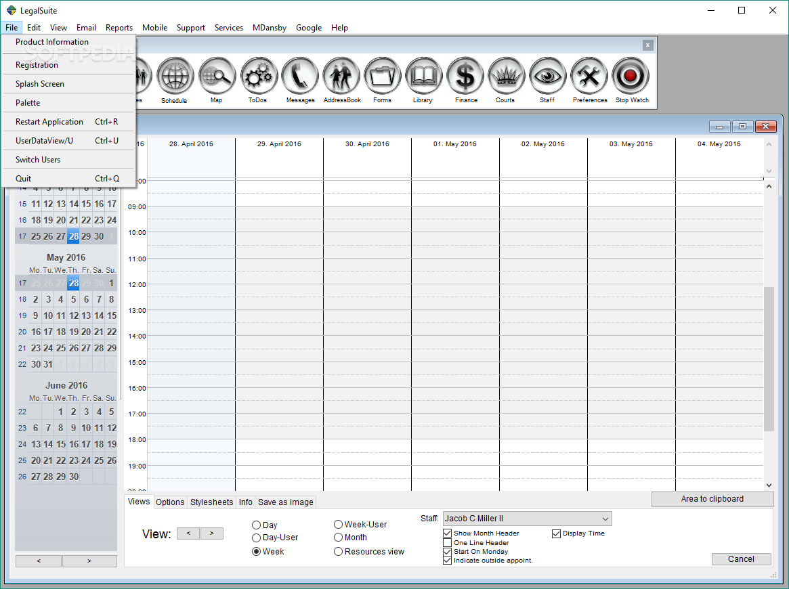Open the Staff eye icon
This screenshot has width=789, height=589.
click(547, 76)
